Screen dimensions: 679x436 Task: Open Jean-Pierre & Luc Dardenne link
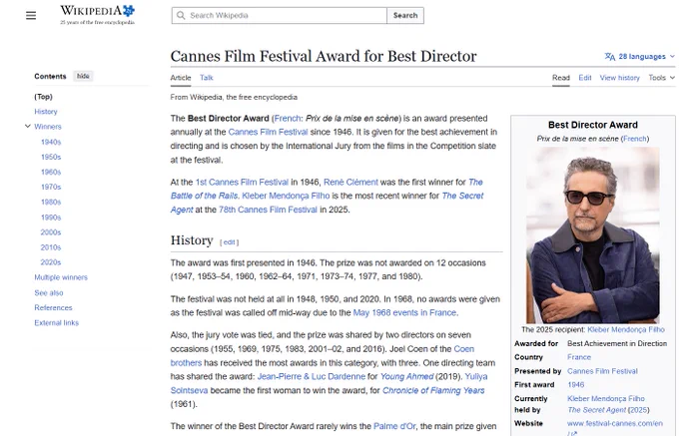click(312, 377)
